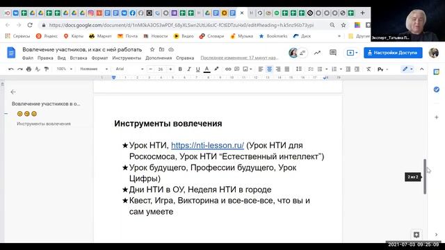Decrease the paragraph indent
The height and width of the screenshot is (250, 445).
pos(348,69)
